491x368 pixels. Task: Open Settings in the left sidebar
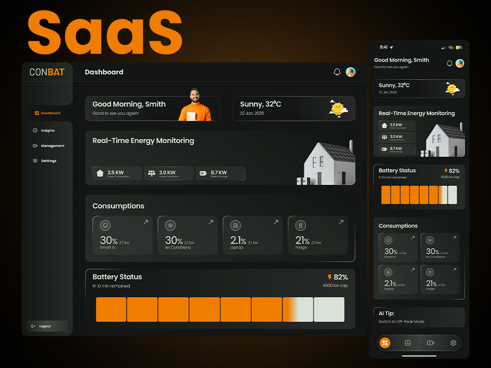tap(45, 161)
